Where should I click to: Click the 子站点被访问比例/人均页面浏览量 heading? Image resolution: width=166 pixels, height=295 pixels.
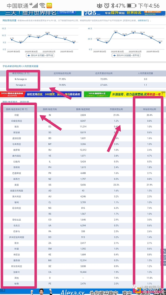coord(20,66)
